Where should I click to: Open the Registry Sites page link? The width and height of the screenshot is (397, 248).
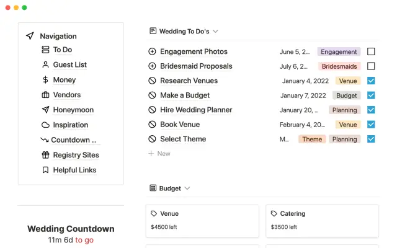76,155
